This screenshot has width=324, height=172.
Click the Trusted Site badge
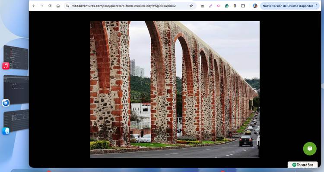tap(302, 165)
